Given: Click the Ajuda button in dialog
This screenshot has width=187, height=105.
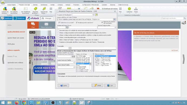Looking at the screenshot, I should [63, 86].
